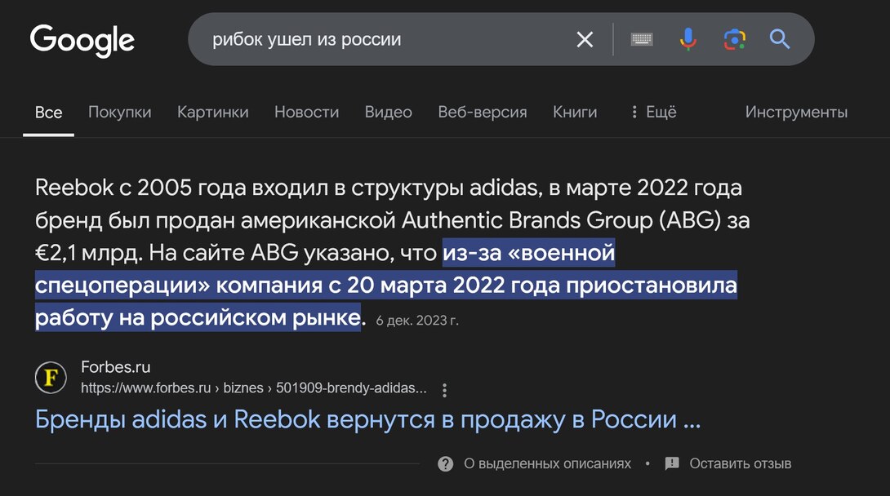Image resolution: width=890 pixels, height=496 pixels.
Task: Click the magnifier search button
Action: (780, 40)
